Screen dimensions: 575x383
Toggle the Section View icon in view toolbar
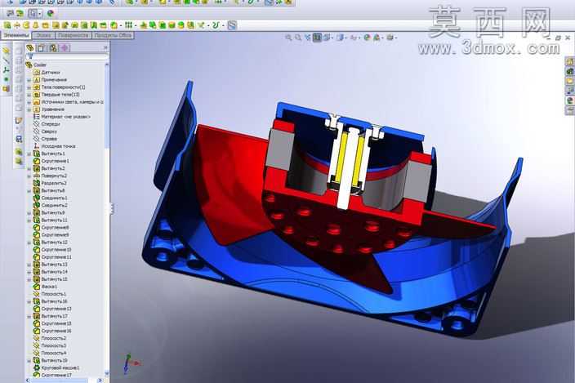(x=317, y=38)
